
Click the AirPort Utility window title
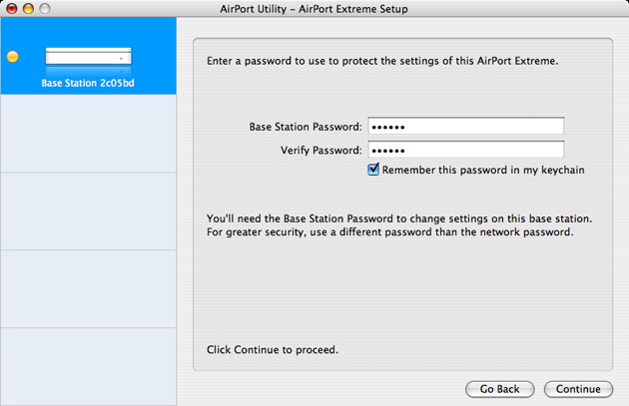click(x=313, y=9)
